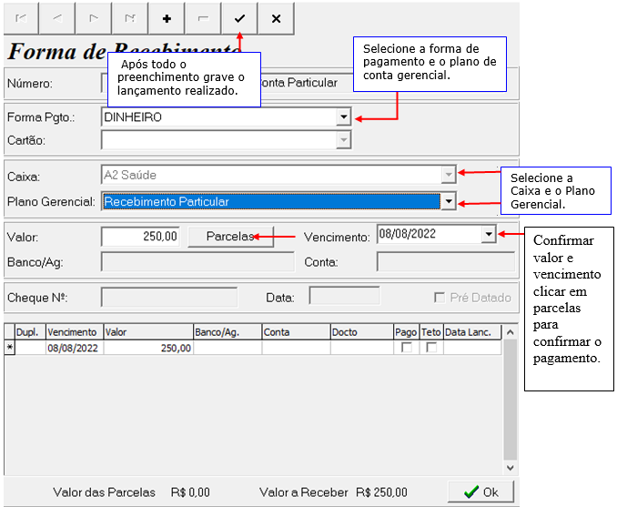
Task: Click the Parcelas button
Action: coord(230,236)
